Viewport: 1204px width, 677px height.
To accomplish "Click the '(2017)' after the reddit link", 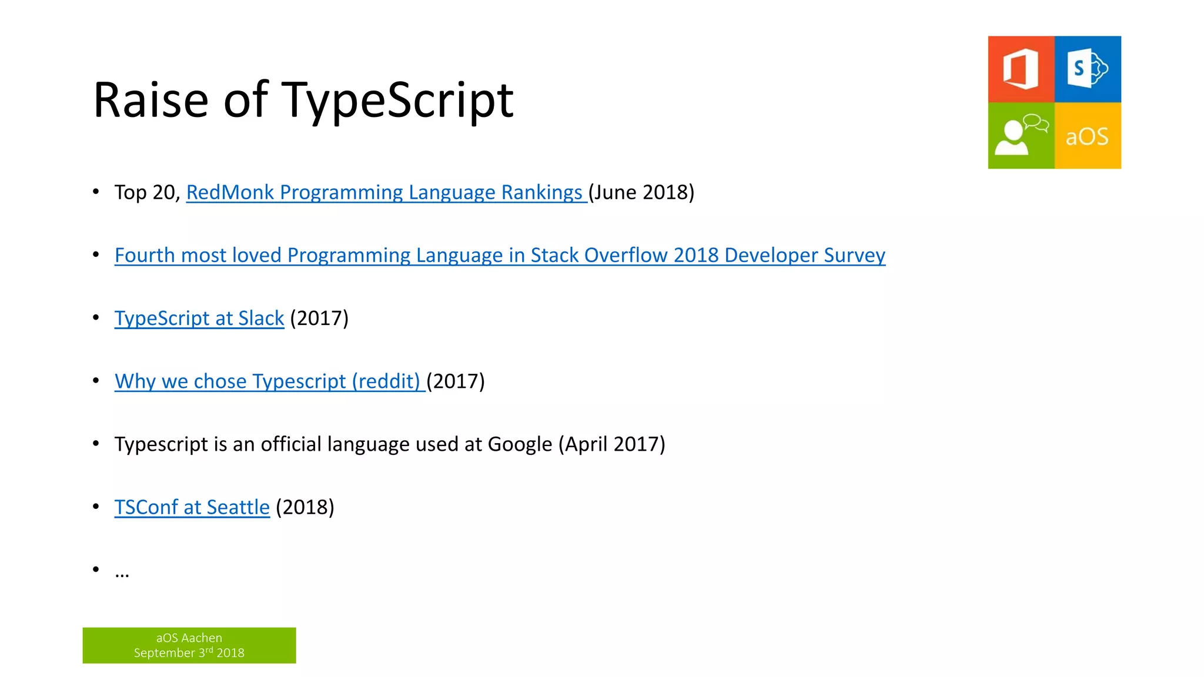I will 456,381.
